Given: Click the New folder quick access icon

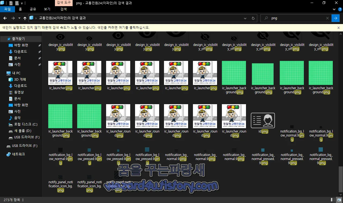Looking at the screenshot, I should pos(17,3).
